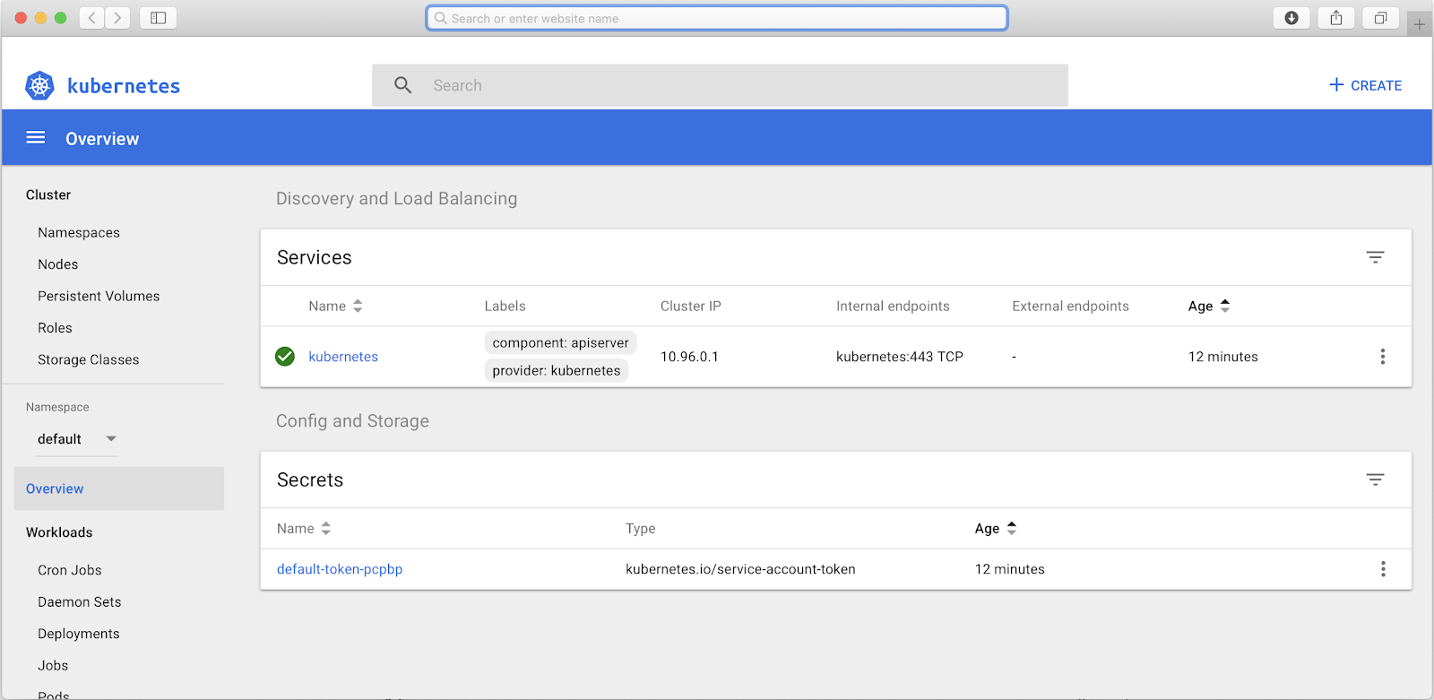Sort Secrets by Name arrows
Screen dimensions: 1434x700
(x=326, y=528)
